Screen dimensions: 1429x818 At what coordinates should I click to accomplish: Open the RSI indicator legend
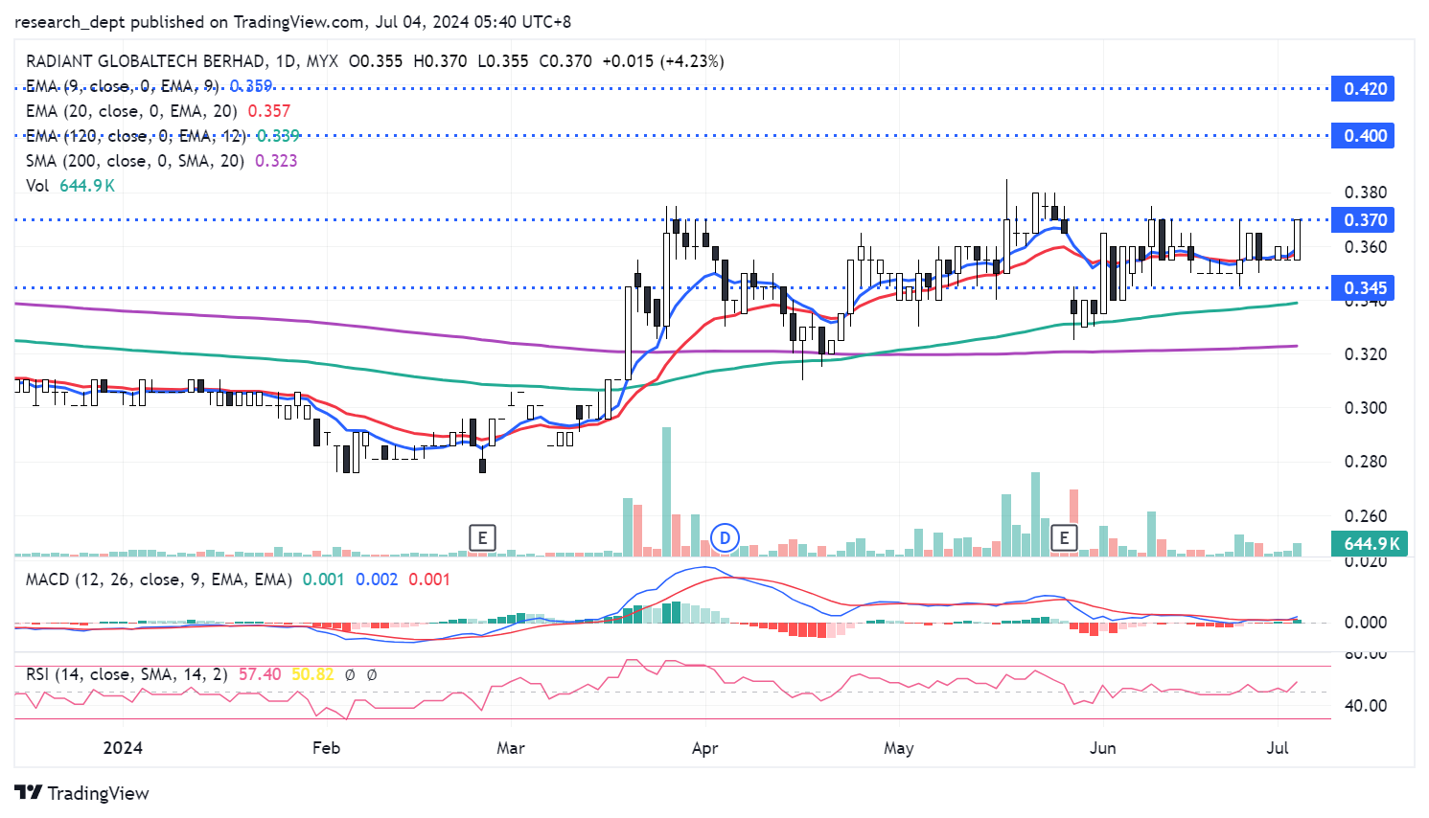127,674
